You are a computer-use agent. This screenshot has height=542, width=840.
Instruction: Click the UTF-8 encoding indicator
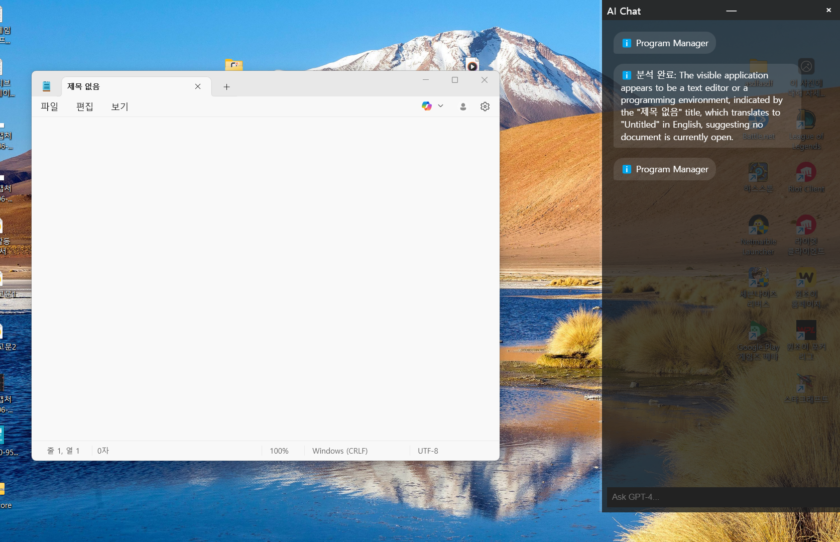428,451
